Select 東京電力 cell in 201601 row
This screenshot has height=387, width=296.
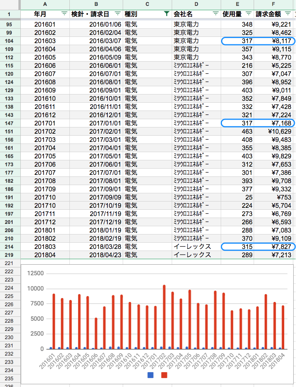click(x=196, y=24)
